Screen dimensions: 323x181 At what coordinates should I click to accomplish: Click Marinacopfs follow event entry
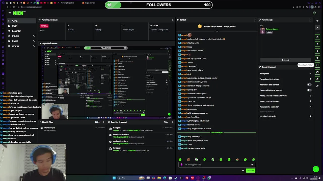click(72, 129)
